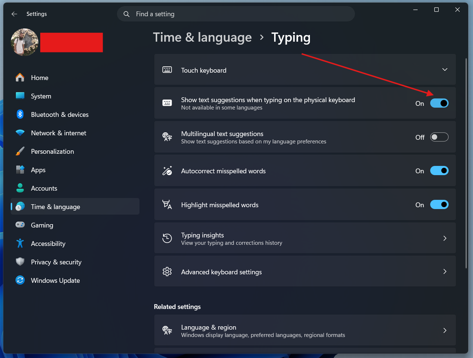The width and height of the screenshot is (473, 358).
Task: Click the Accounts person icon
Action: (x=20, y=188)
